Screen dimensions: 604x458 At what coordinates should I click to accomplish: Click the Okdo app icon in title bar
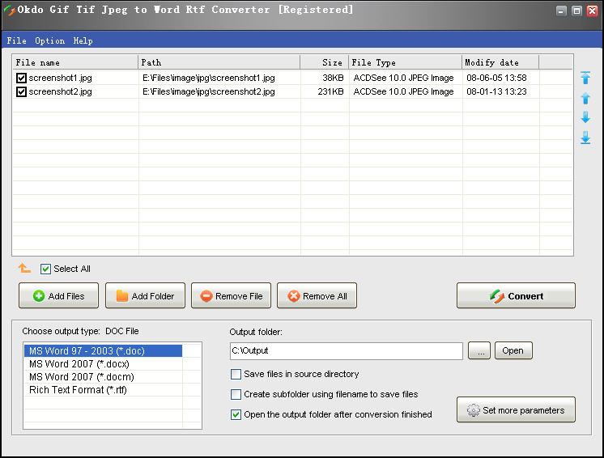pos(9,10)
